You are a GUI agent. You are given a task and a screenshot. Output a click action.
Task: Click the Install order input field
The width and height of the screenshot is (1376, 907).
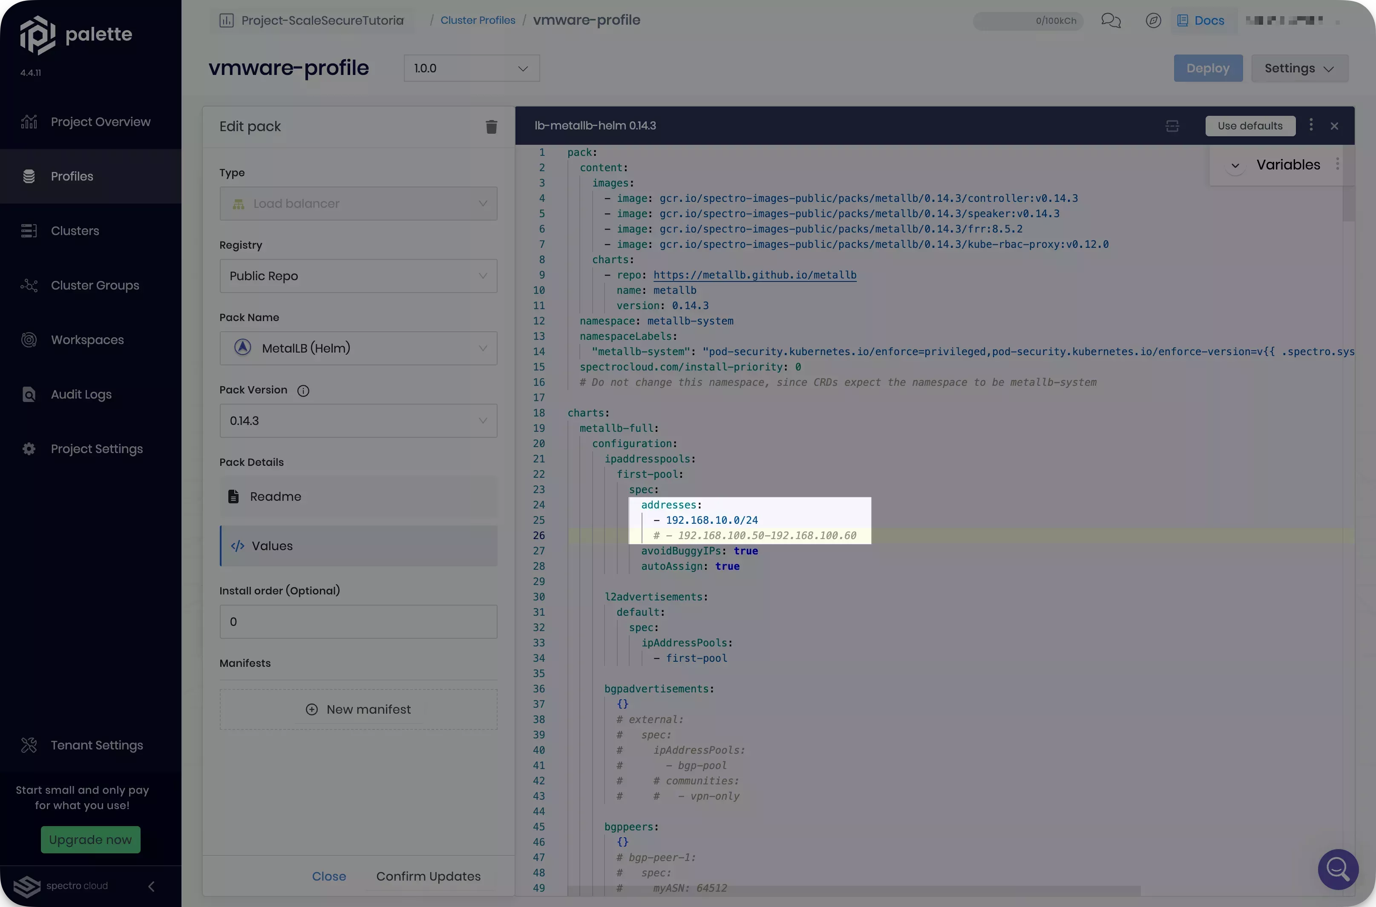click(358, 622)
